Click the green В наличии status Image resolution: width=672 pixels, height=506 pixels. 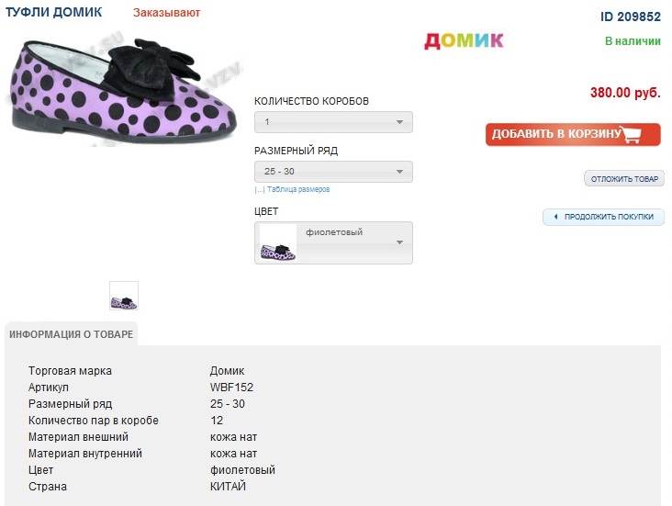pyautogui.click(x=633, y=41)
